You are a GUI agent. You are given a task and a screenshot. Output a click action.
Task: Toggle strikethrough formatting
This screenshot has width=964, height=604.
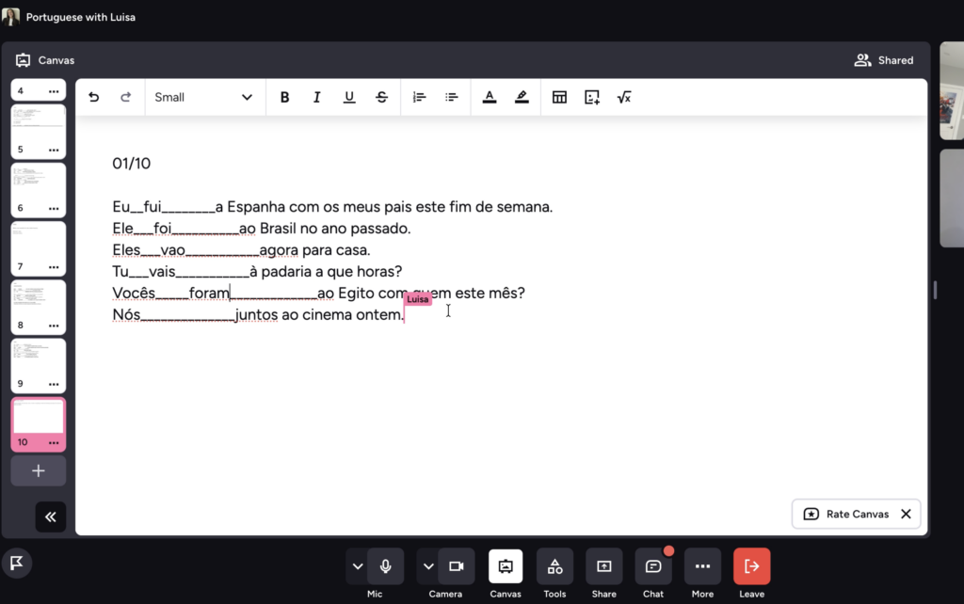point(381,97)
